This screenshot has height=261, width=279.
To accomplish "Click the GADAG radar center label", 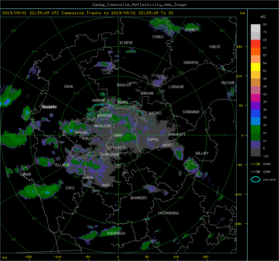I will (x=118, y=135).
